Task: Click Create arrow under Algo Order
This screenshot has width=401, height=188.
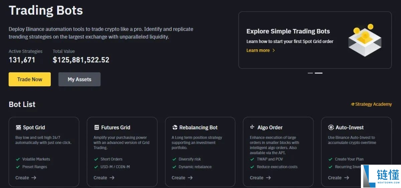Action: click(268, 178)
